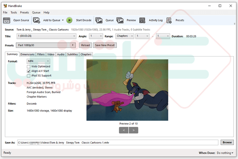The height and width of the screenshot is (159, 238).
Task: Click the Add to Queue picture icon
Action: tap(36, 20)
